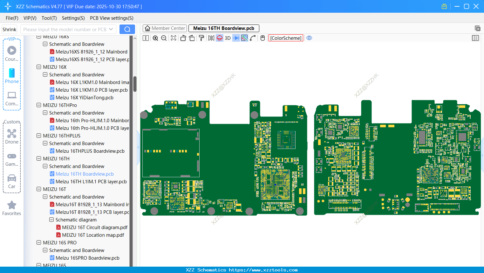Click the paint roller icon
484x273 pixels.
[x=201, y=38]
